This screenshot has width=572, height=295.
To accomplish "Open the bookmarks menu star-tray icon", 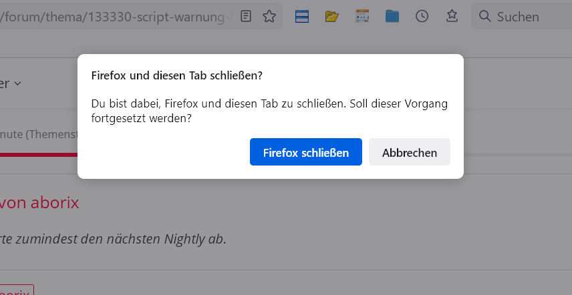I will pyautogui.click(x=452, y=16).
